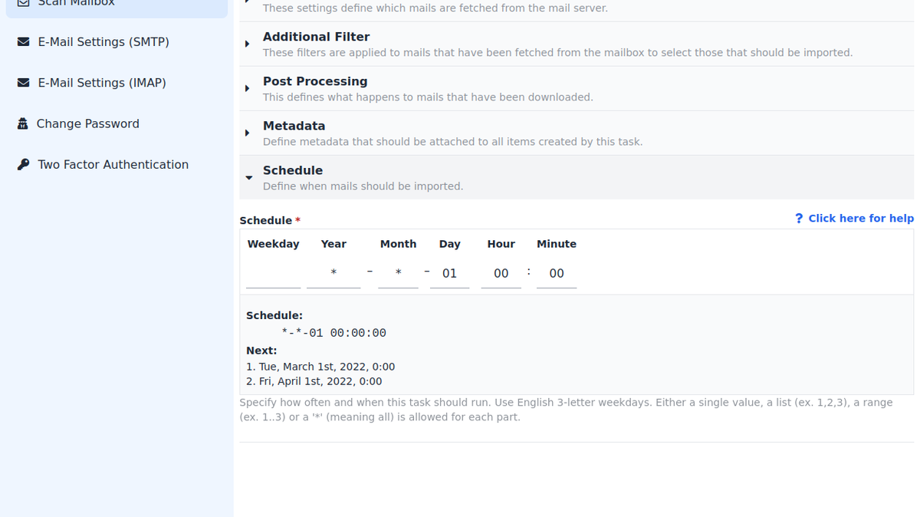Expand the Post Processing section arrow
The height and width of the screenshot is (517, 920).
[x=248, y=89]
